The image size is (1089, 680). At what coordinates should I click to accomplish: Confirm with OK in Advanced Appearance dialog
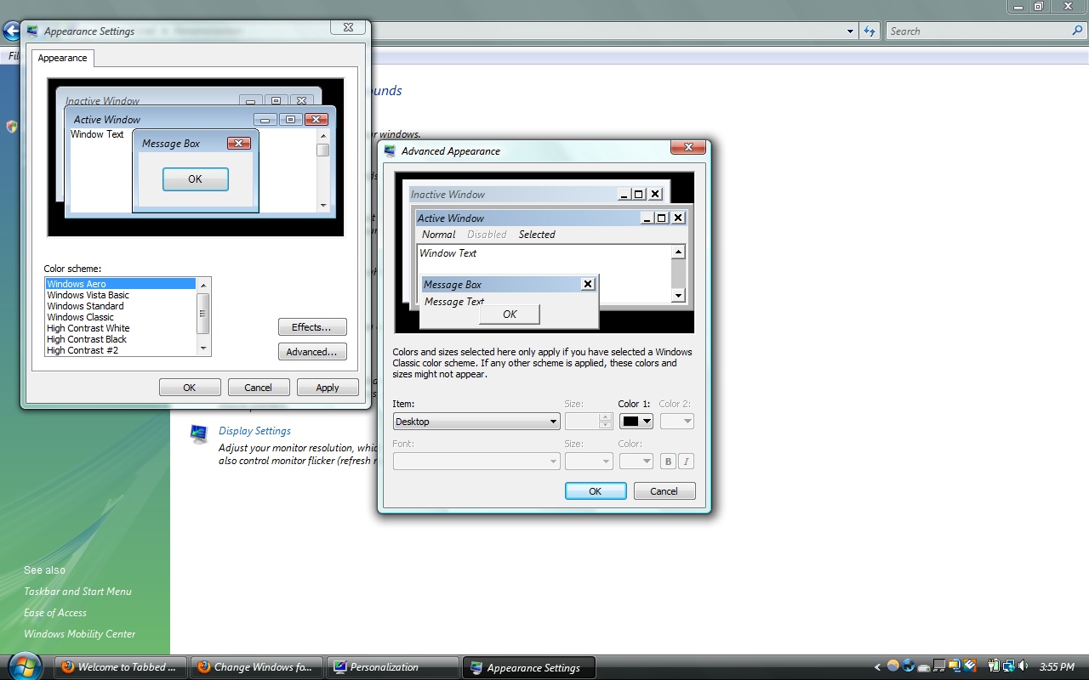[x=596, y=491]
